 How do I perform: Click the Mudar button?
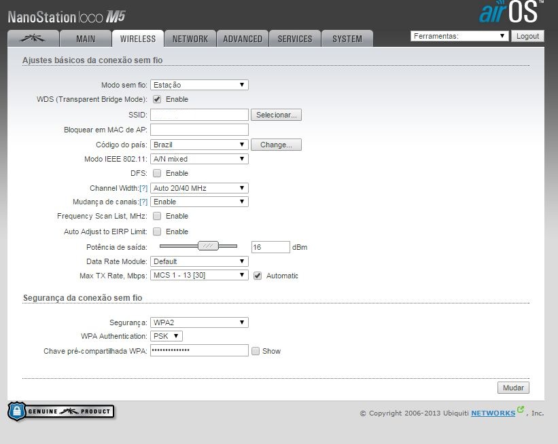click(x=513, y=388)
